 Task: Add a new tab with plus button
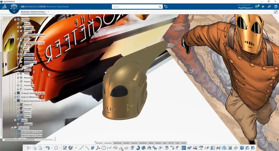(x=48, y=12)
